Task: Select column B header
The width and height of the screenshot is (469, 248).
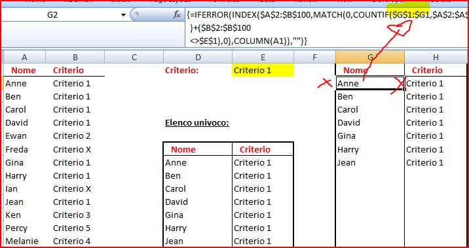Action: coord(75,57)
